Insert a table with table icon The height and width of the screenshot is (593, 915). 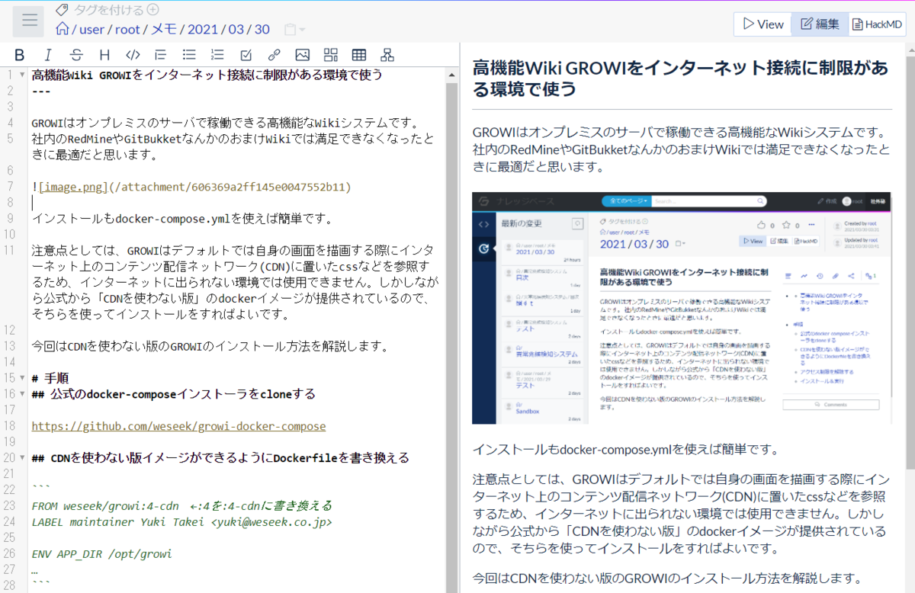point(359,55)
